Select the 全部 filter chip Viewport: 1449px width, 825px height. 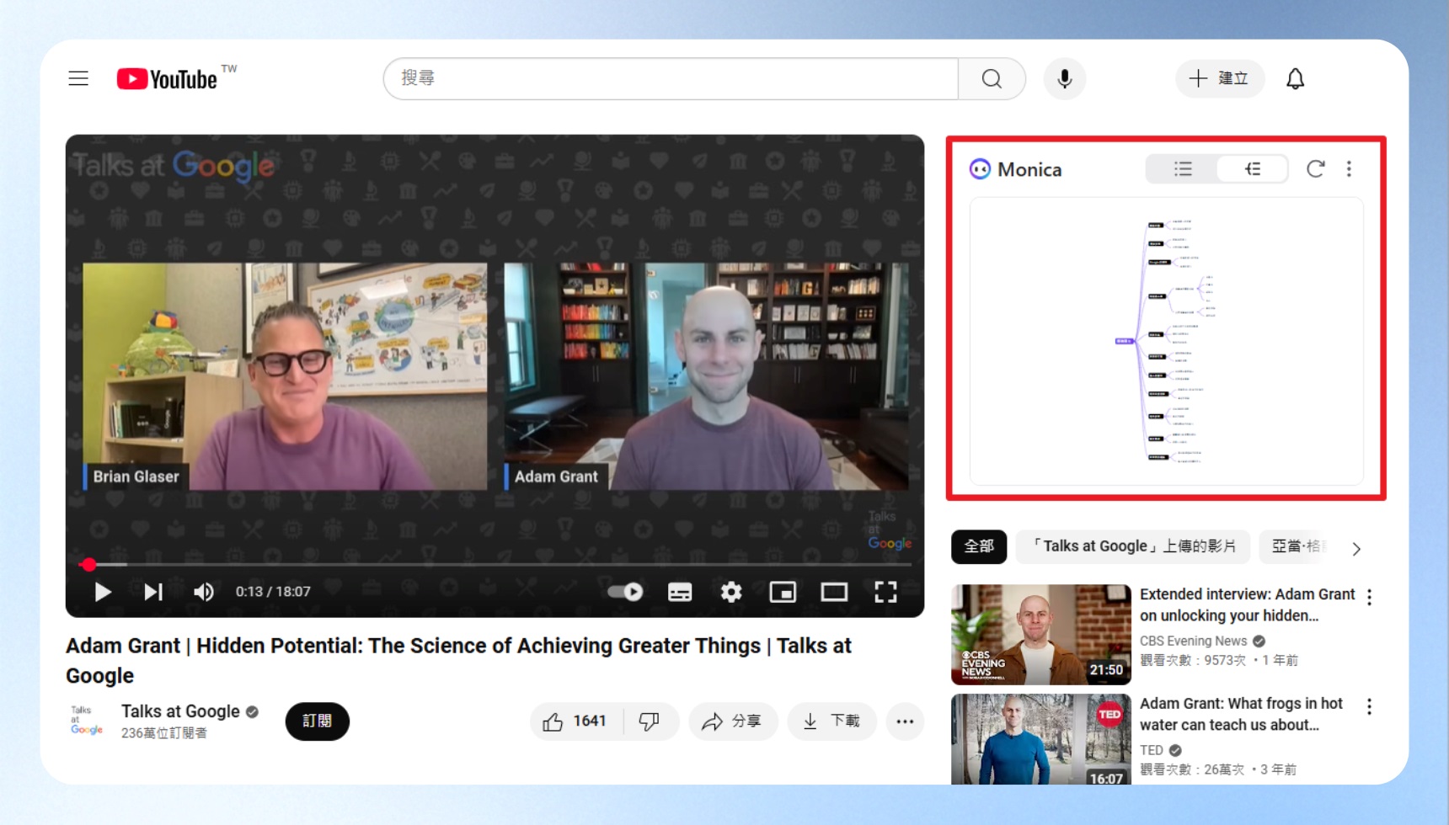(x=979, y=546)
